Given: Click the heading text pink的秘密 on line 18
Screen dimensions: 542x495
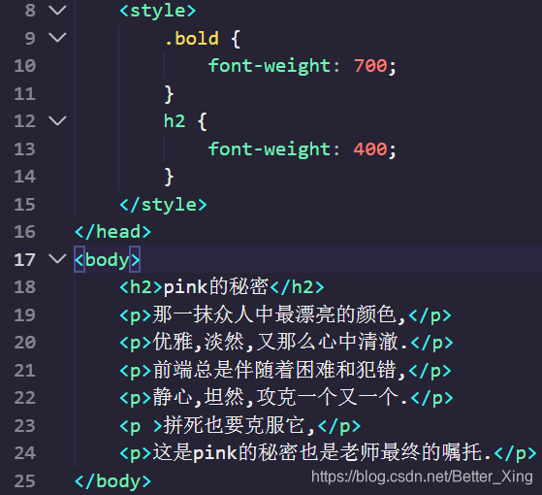Looking at the screenshot, I should (x=216, y=286).
